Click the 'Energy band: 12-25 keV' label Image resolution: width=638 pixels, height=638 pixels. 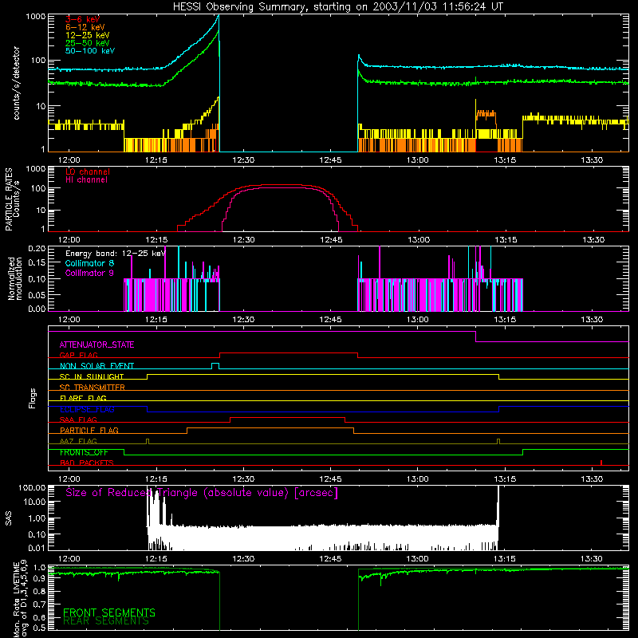click(x=116, y=254)
